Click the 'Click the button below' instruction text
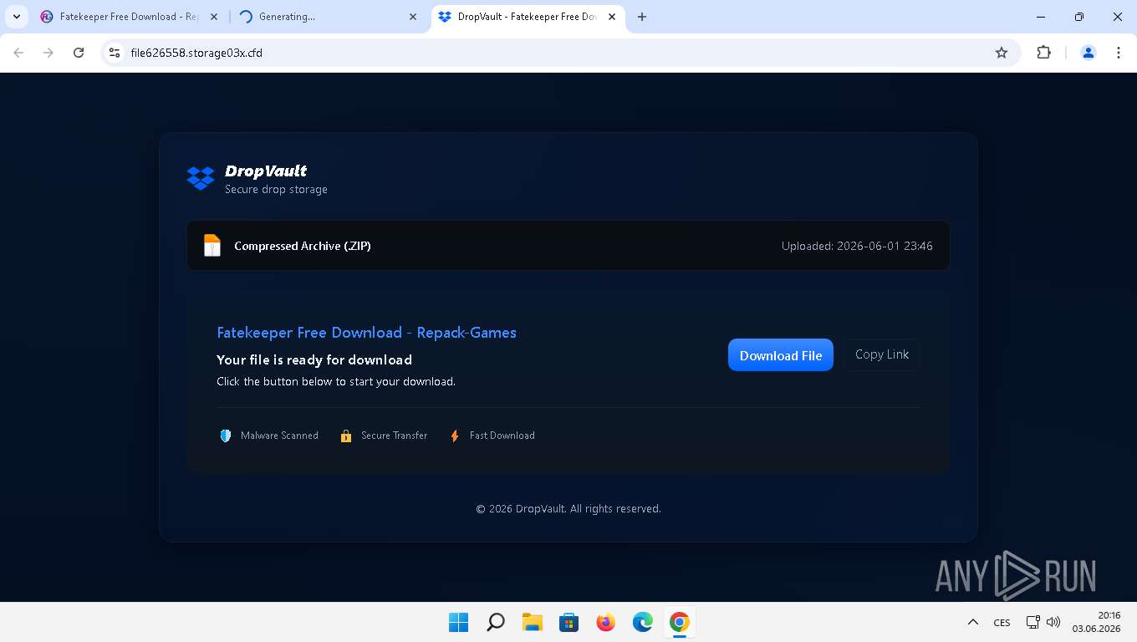1137x642 pixels. point(336,382)
